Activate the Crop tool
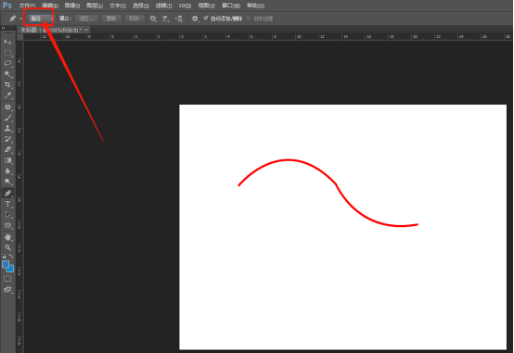This screenshot has height=353, width=514. pyautogui.click(x=7, y=85)
